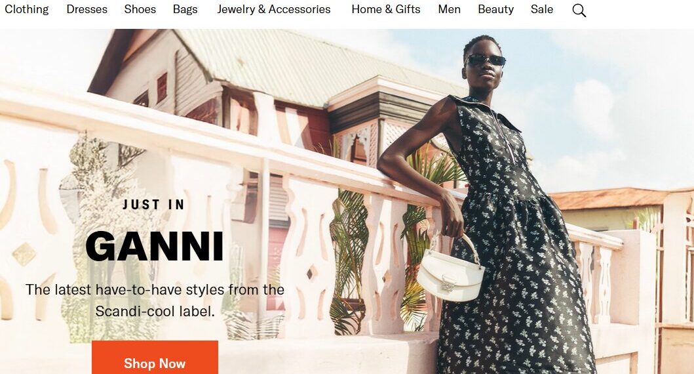694x374 pixels.
Task: Click the model's sunglasses
Action: (x=485, y=60)
